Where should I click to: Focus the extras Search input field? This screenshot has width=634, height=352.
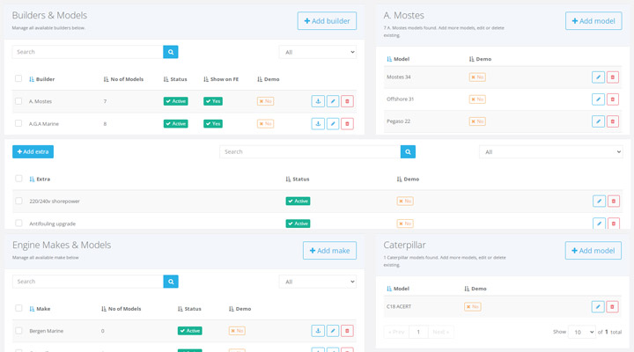[310, 151]
